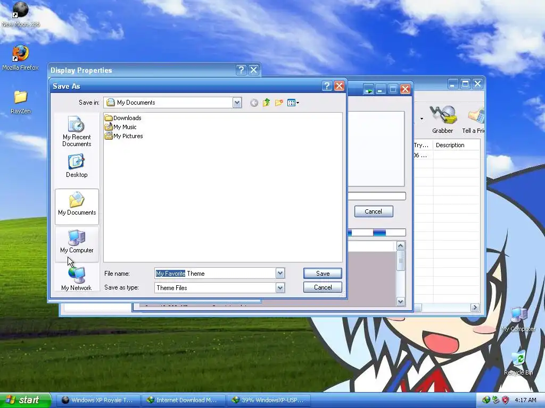Select My Documents in the places bar
The height and width of the screenshot is (408, 545).
click(x=77, y=207)
